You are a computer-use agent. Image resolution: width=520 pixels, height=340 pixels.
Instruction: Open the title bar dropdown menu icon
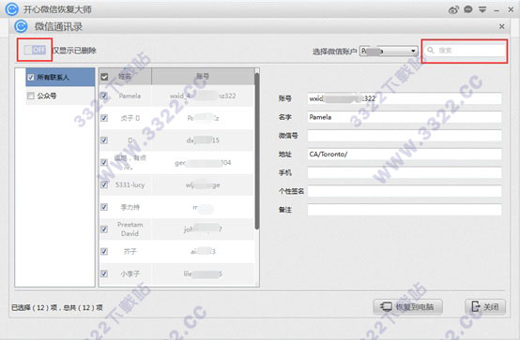pyautogui.click(x=482, y=10)
